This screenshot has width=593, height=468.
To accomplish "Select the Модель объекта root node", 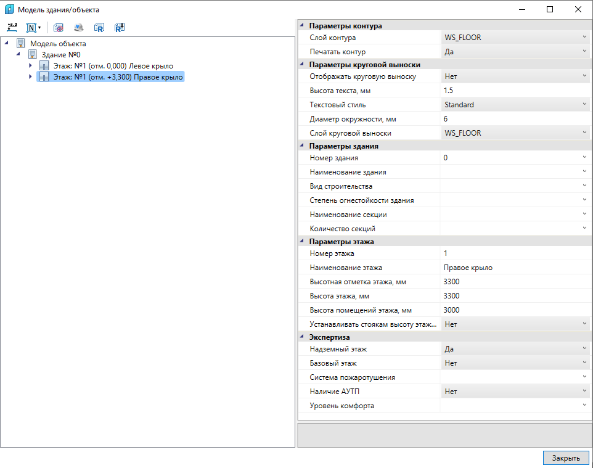I will tap(58, 44).
